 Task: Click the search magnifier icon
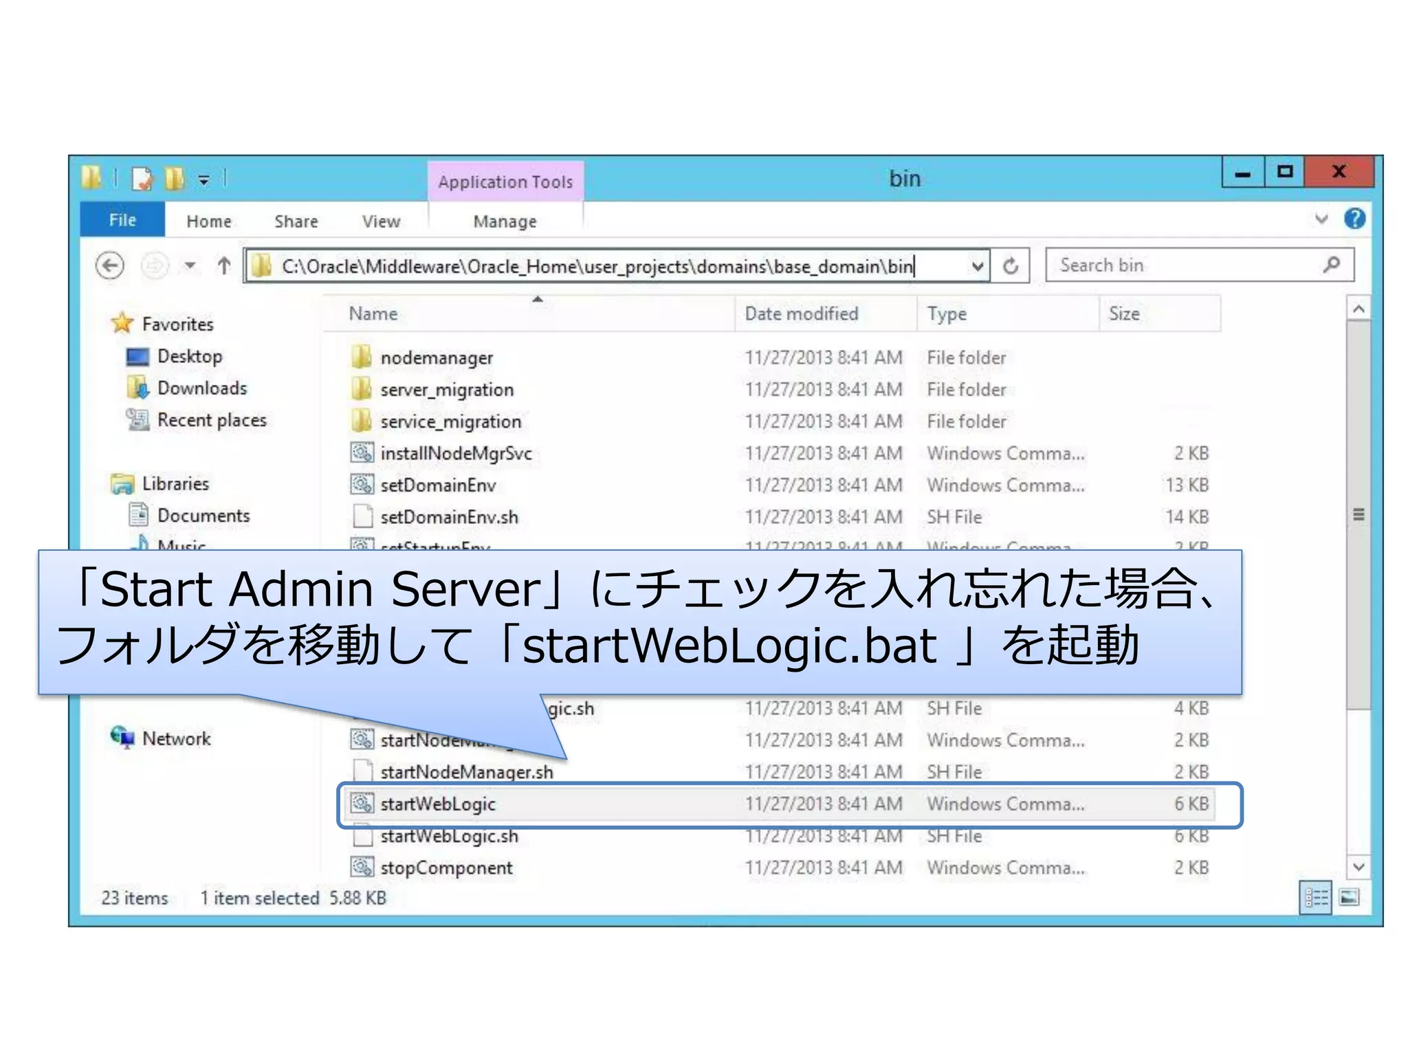1332,265
